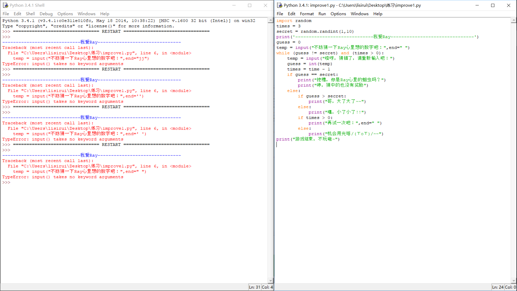Open the editor's File menu
The width and height of the screenshot is (517, 291).
tap(280, 14)
